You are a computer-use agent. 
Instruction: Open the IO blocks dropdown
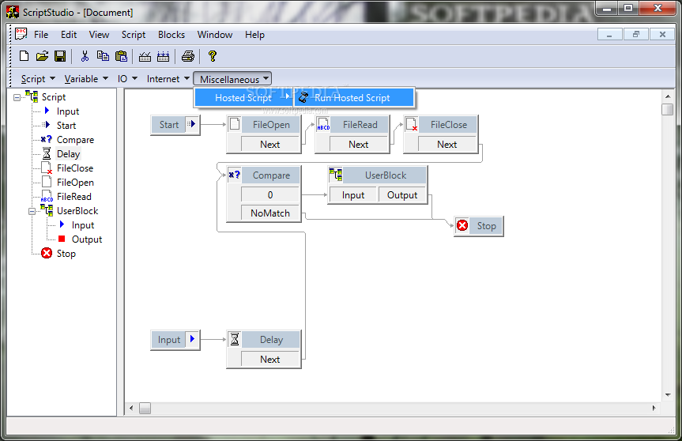[x=127, y=79]
